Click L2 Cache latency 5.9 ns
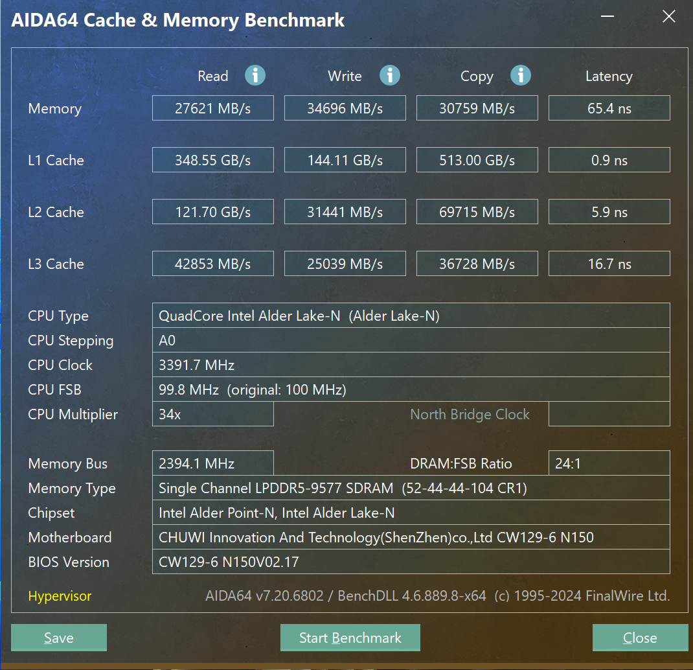This screenshot has height=670, width=693. pos(609,211)
